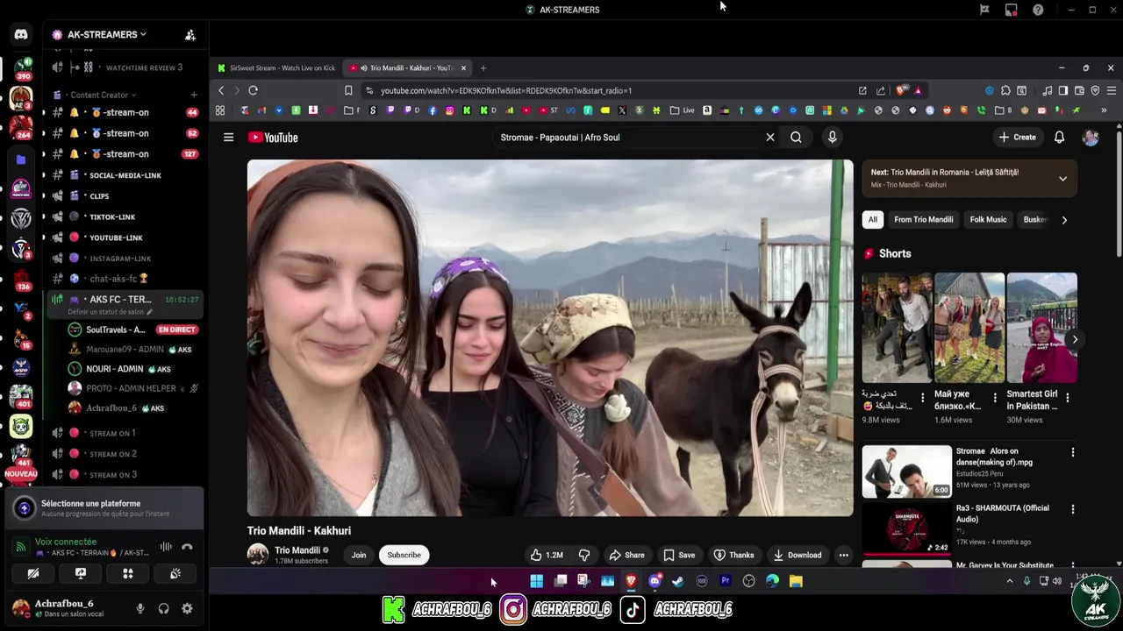Viewport: 1123px width, 631px height.
Task: Click the YouTube Create button
Action: [x=1017, y=137]
